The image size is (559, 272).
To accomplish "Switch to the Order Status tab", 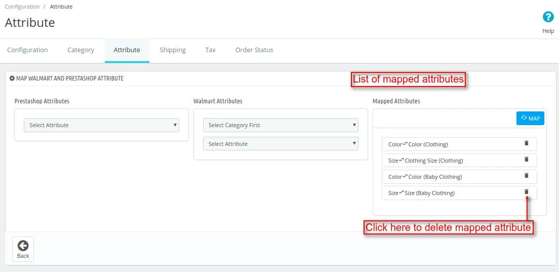I will (254, 50).
